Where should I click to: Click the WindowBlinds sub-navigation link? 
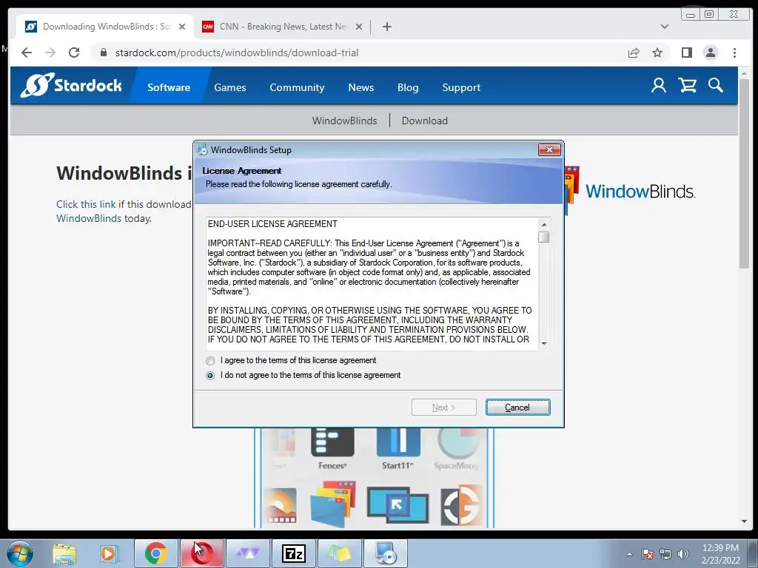[x=345, y=121]
